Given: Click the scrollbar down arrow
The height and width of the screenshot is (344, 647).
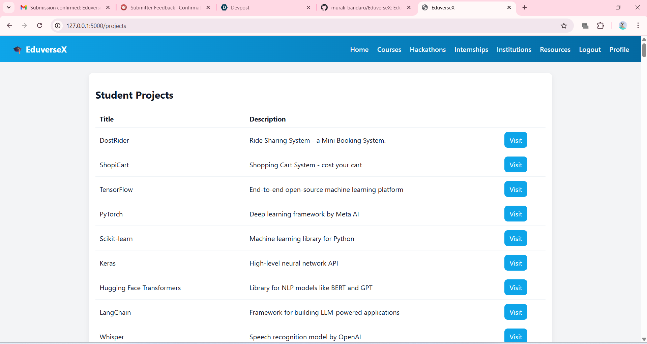Looking at the screenshot, I should click(644, 339).
